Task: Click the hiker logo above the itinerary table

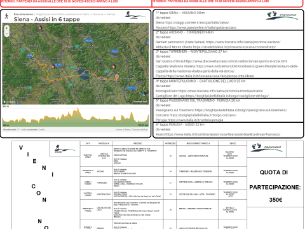Action: pos(64,149)
